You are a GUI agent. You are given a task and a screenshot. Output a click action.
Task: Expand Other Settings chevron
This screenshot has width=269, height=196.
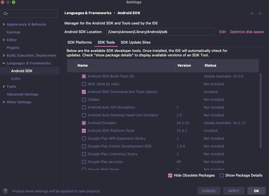(x=4, y=102)
